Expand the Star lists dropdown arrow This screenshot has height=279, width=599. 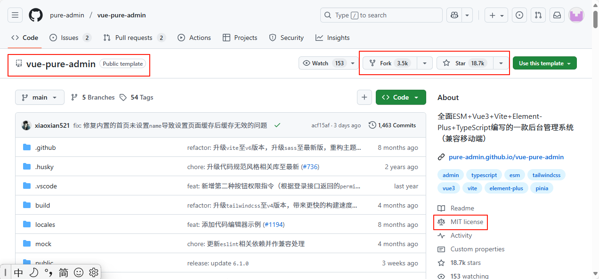(x=501, y=63)
